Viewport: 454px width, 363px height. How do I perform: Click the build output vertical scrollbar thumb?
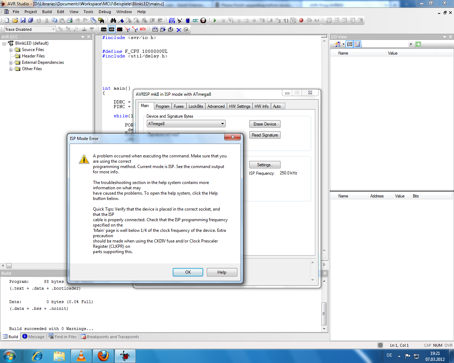coord(324,314)
